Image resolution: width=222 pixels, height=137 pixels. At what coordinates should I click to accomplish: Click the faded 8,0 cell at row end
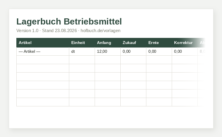pos(201,51)
